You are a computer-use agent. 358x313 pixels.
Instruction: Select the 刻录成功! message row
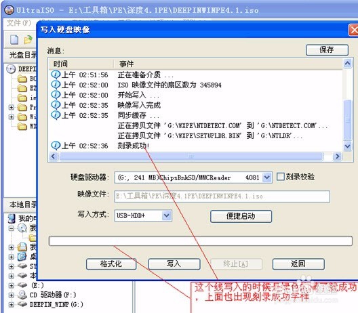pos(196,146)
